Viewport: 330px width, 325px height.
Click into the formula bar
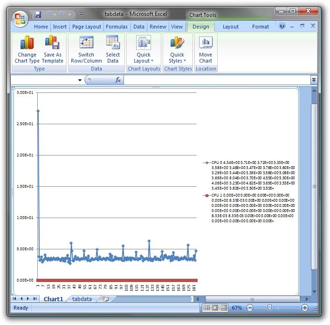click(x=217, y=80)
